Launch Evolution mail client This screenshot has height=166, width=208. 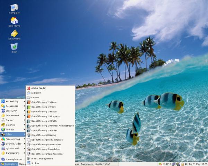click(50, 93)
